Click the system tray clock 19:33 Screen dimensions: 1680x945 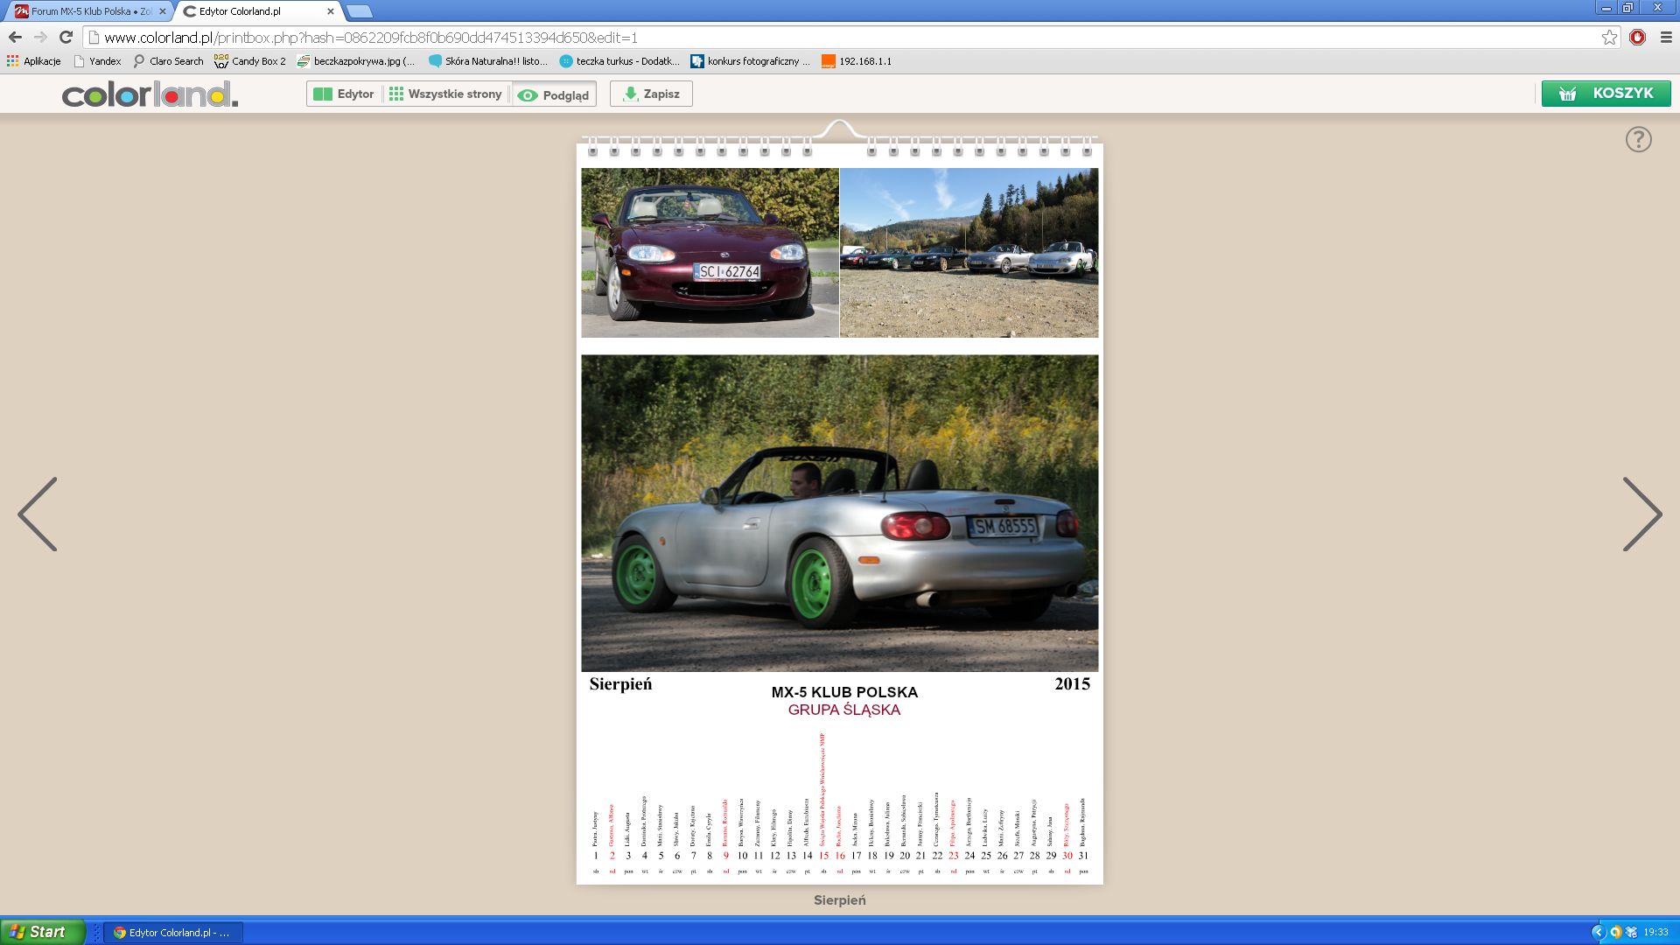(x=1655, y=933)
